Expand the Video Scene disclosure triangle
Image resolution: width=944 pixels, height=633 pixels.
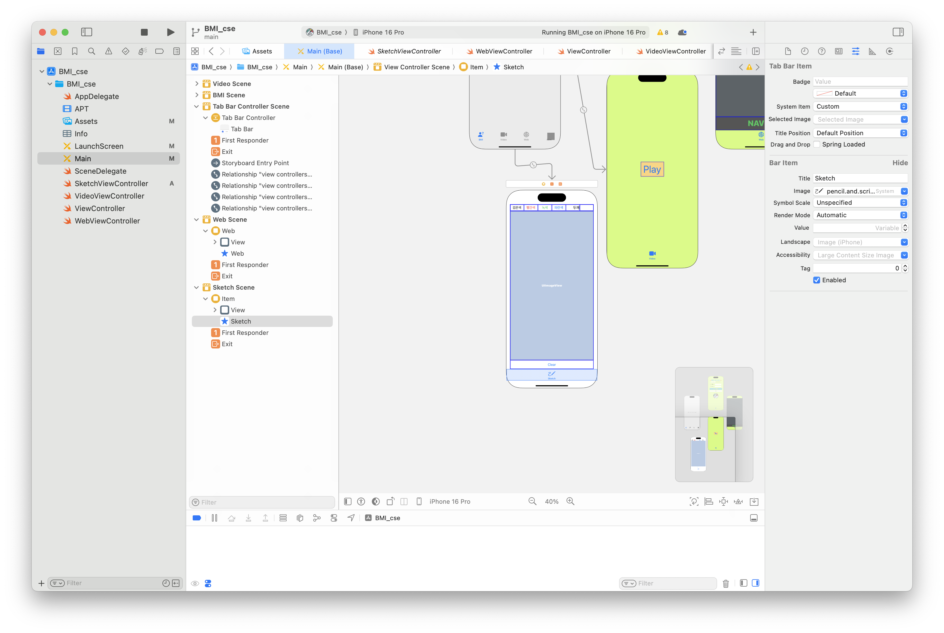(197, 83)
